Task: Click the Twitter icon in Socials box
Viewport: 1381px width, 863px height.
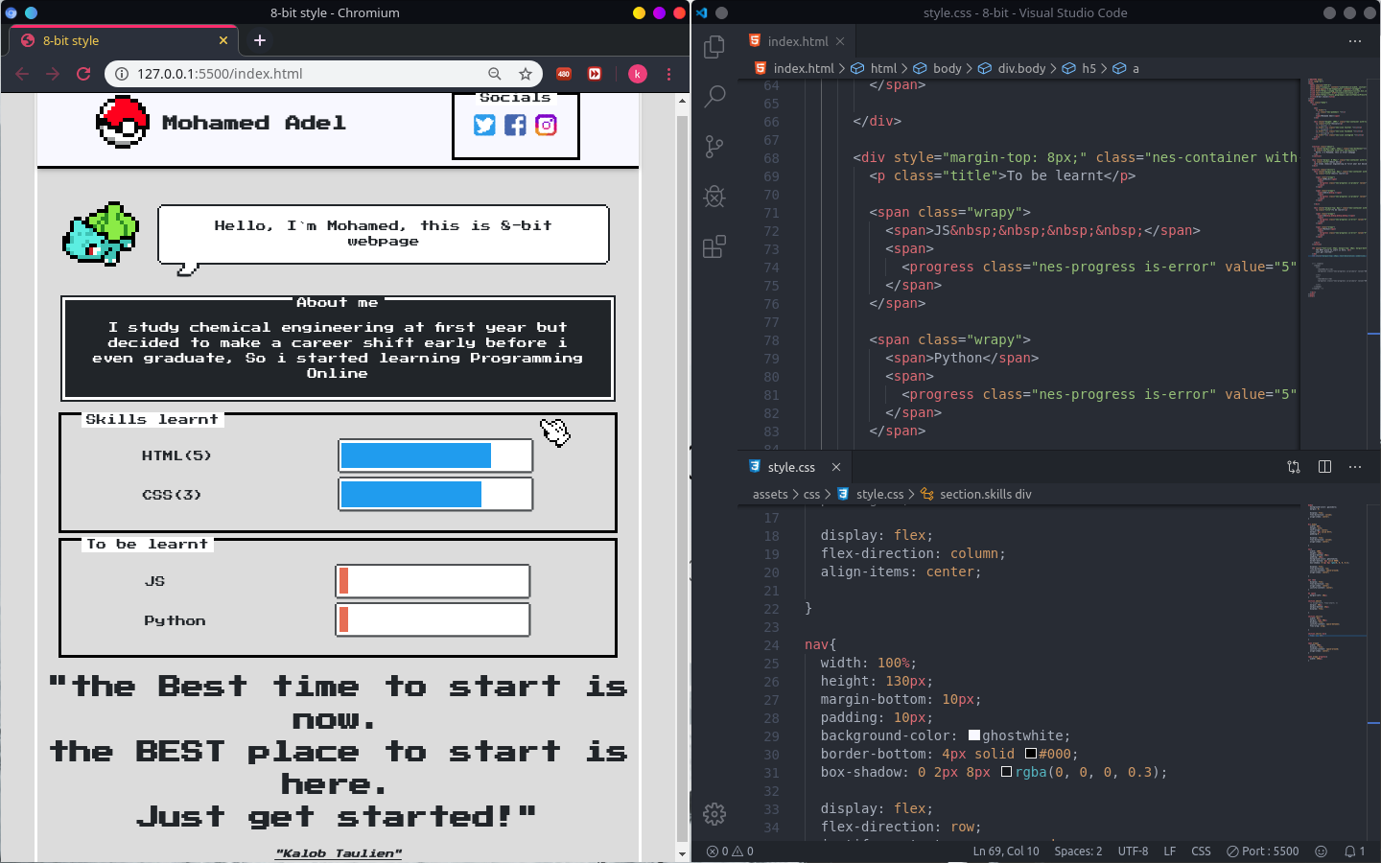Action: coord(484,125)
